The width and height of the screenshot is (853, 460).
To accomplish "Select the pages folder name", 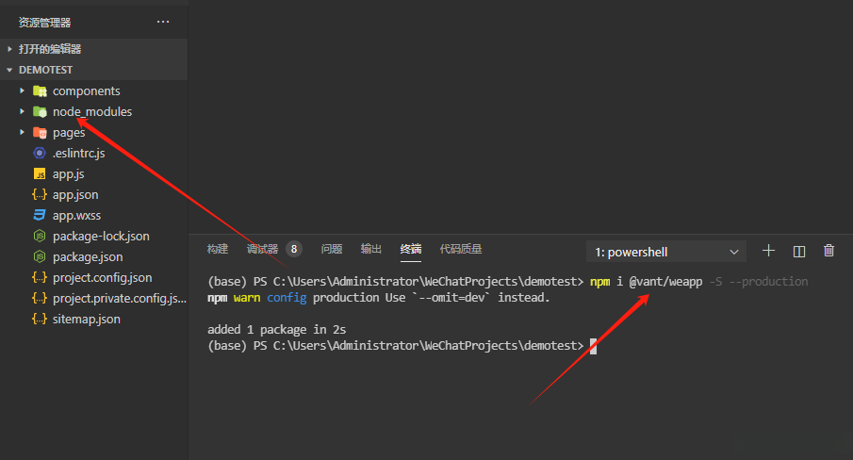I will (69, 133).
